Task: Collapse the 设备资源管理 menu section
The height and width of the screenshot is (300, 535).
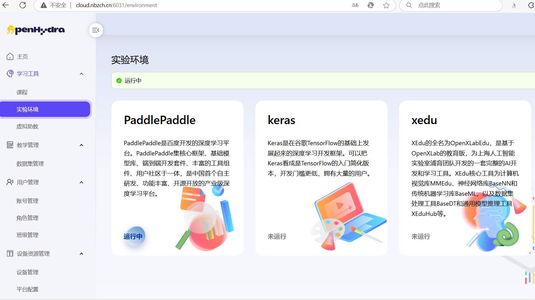Action: [81, 254]
